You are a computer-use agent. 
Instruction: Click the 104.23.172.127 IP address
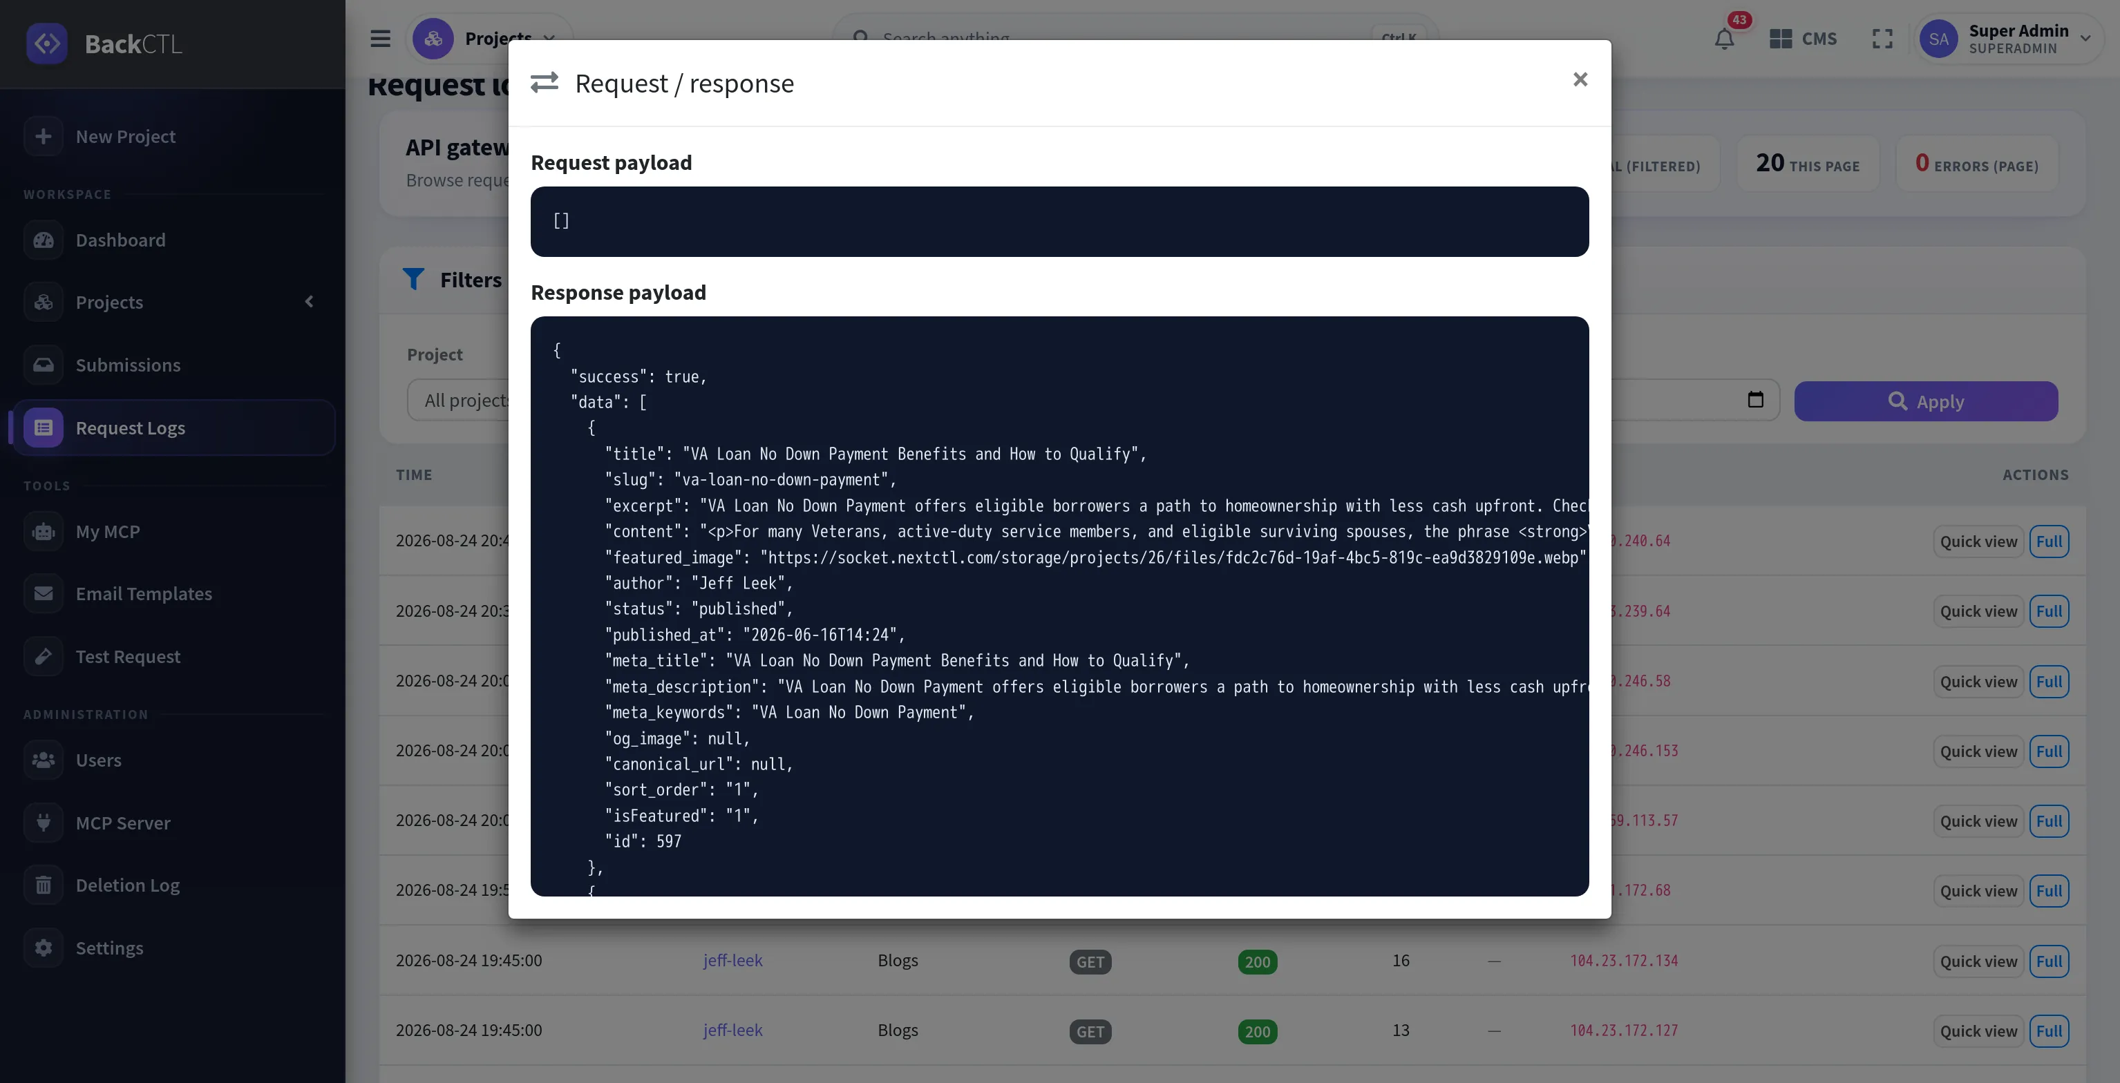pos(1624,1031)
